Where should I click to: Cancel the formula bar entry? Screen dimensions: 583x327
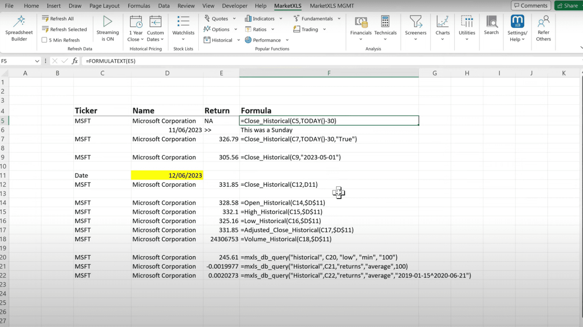pyautogui.click(x=55, y=61)
